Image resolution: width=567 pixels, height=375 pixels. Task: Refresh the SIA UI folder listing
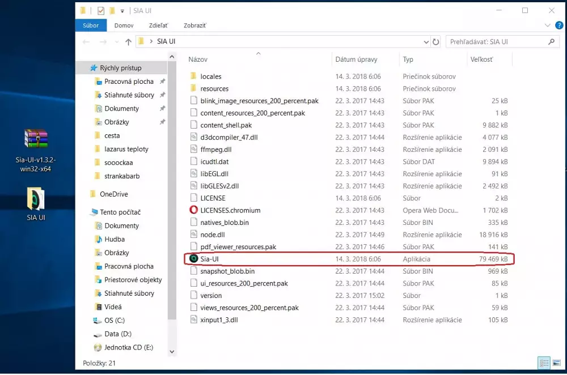435,42
